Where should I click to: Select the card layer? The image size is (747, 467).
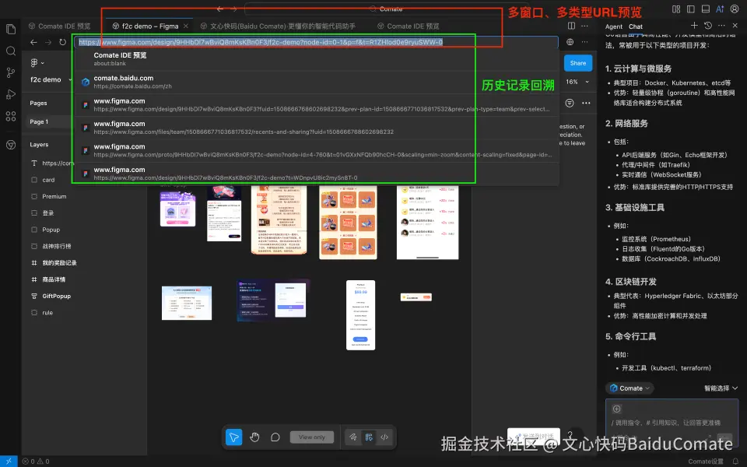pos(48,180)
